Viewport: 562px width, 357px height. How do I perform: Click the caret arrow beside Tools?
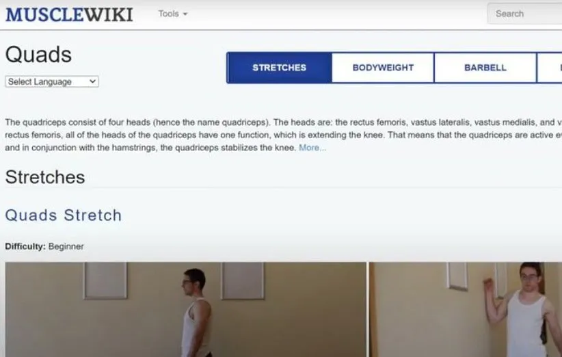[x=185, y=14]
